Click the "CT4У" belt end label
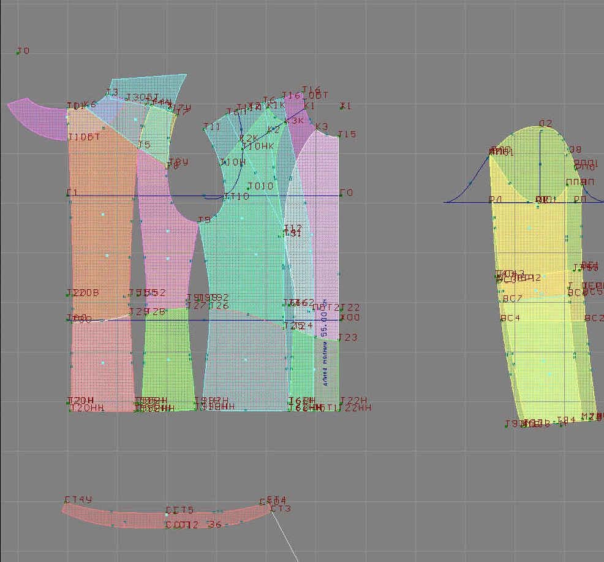 tap(78, 499)
